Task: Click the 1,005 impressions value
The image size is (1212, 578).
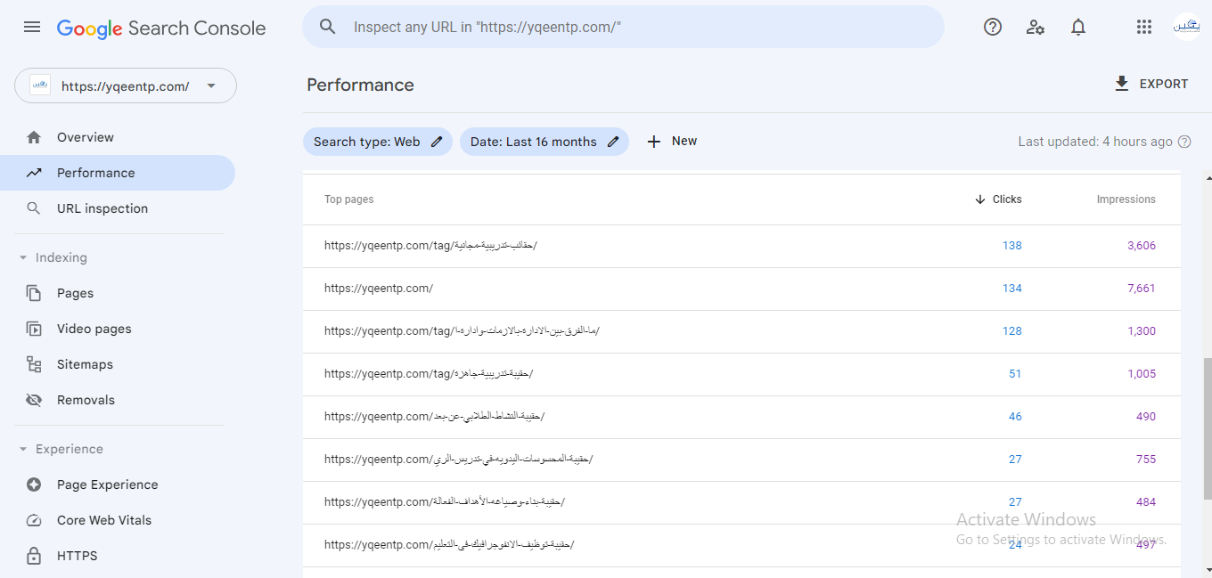Action: pyautogui.click(x=1142, y=374)
